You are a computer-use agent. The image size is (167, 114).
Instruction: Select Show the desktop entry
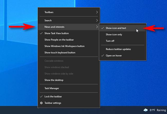coord(54,80)
